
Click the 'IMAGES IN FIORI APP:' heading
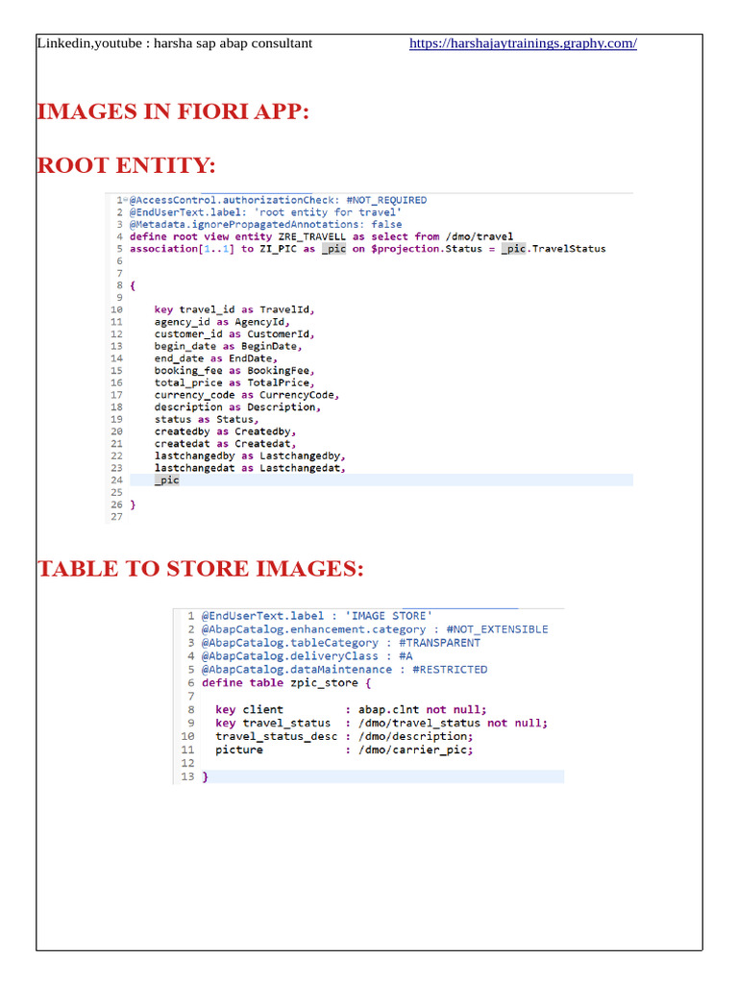(173, 111)
